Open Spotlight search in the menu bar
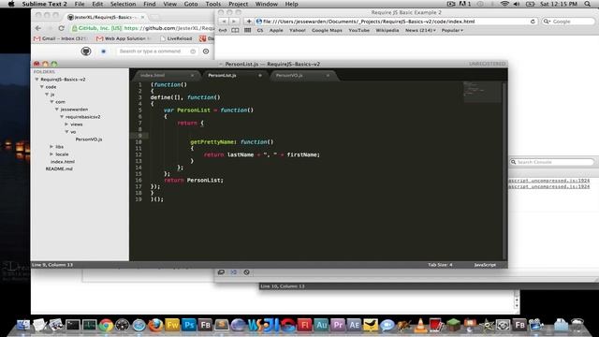The height and width of the screenshot is (337, 599). click(588, 4)
